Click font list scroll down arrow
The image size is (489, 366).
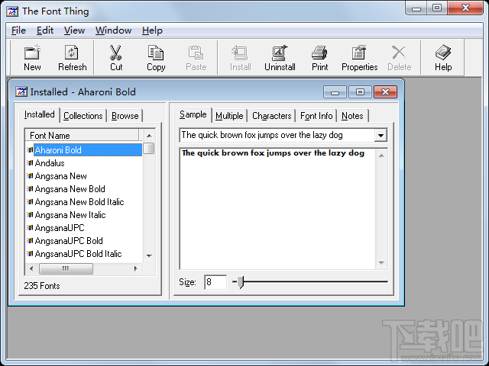pos(149,256)
